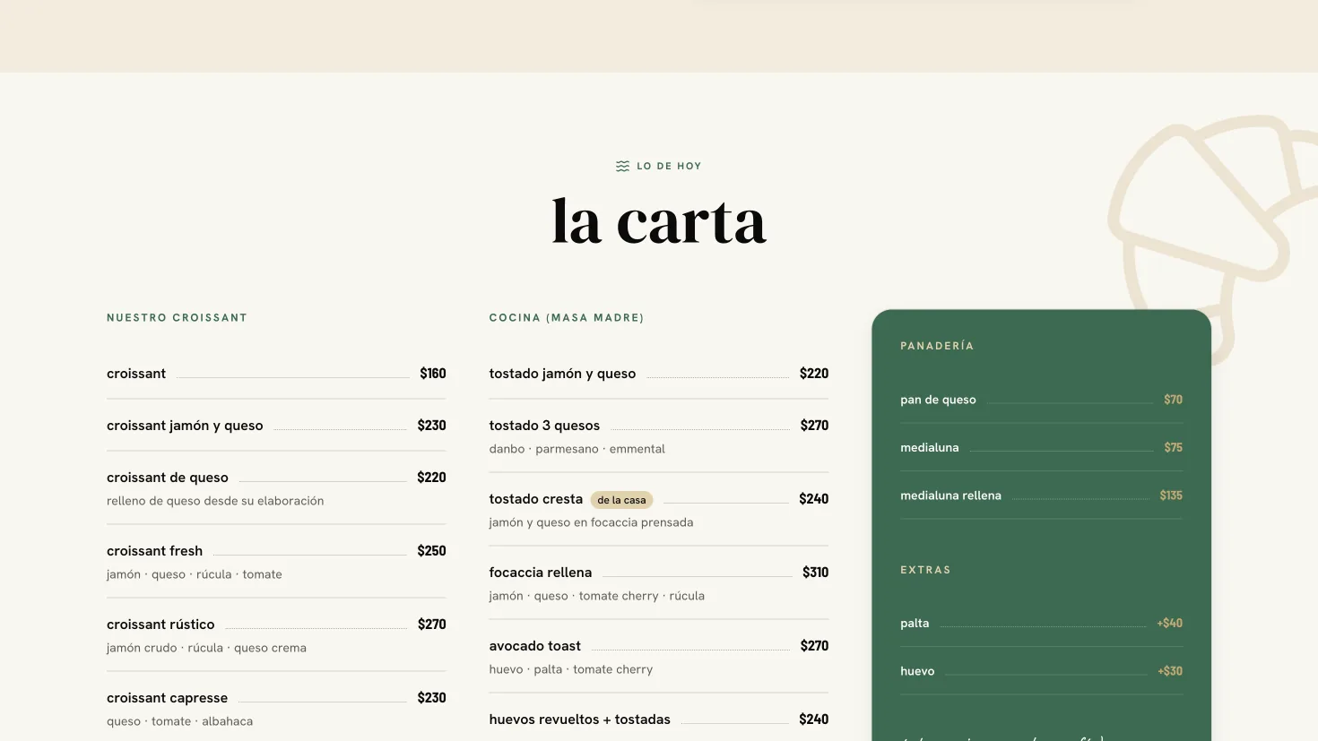Click the +$30 huevo price

pos(1170,671)
